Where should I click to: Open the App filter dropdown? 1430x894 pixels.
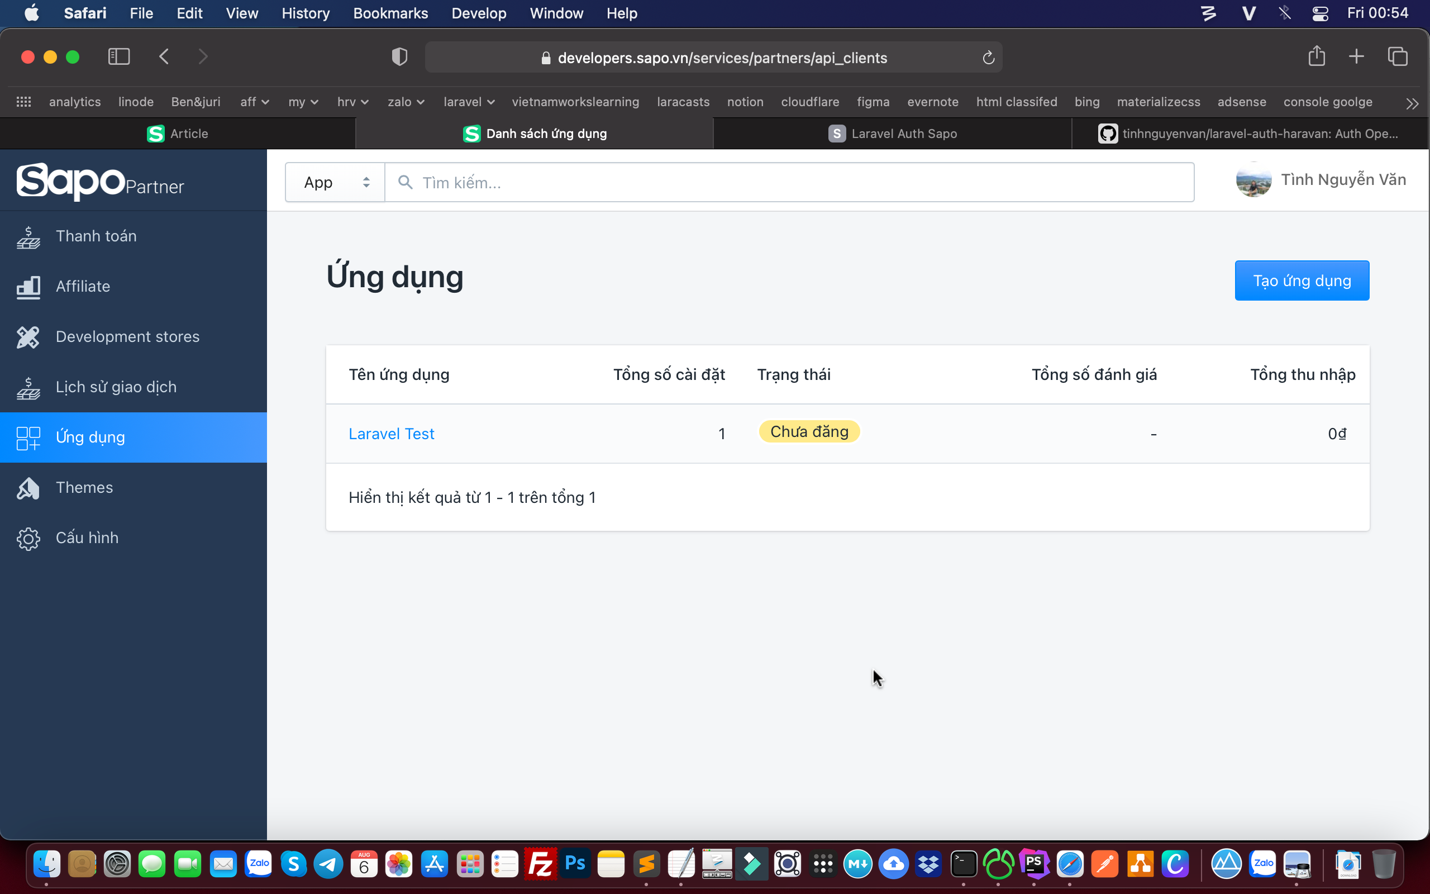[x=334, y=182]
